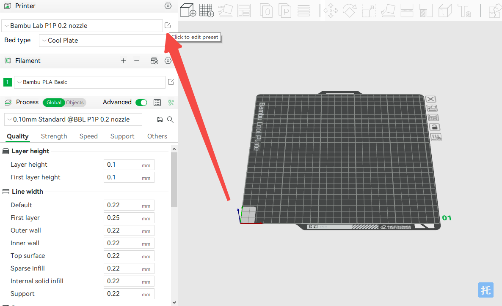Screen dimensions: 502x306
Task: Click the Line width section header
Action: click(27, 192)
